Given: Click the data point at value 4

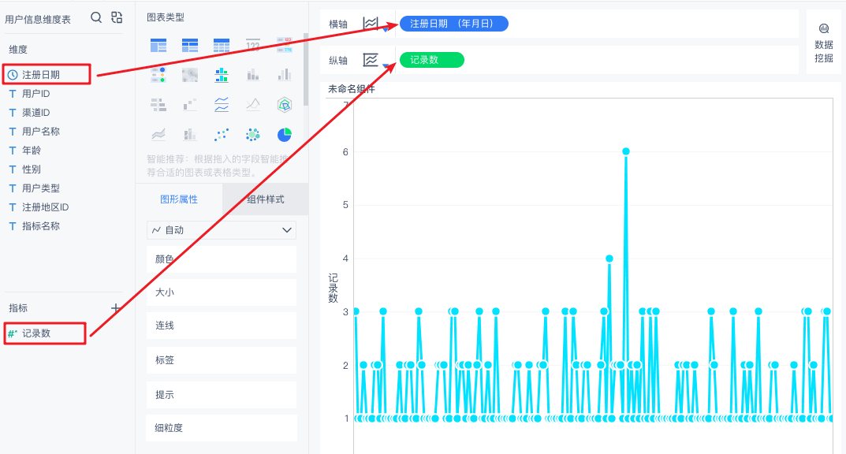Looking at the screenshot, I should point(609,259).
